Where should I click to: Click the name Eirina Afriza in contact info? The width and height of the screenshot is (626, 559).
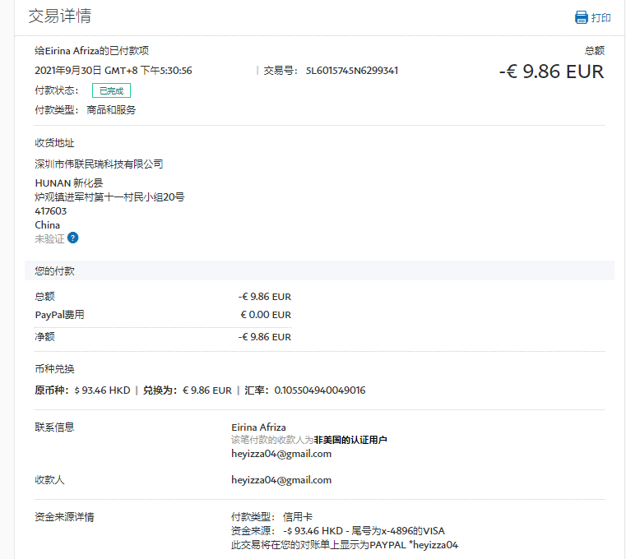click(x=258, y=427)
